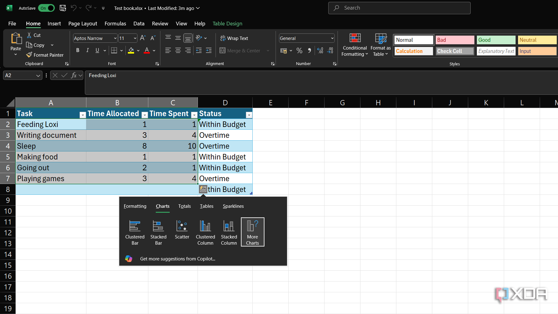The height and width of the screenshot is (314, 558).
Task: Click Get more suggestions from Copilot
Action: [177, 259]
